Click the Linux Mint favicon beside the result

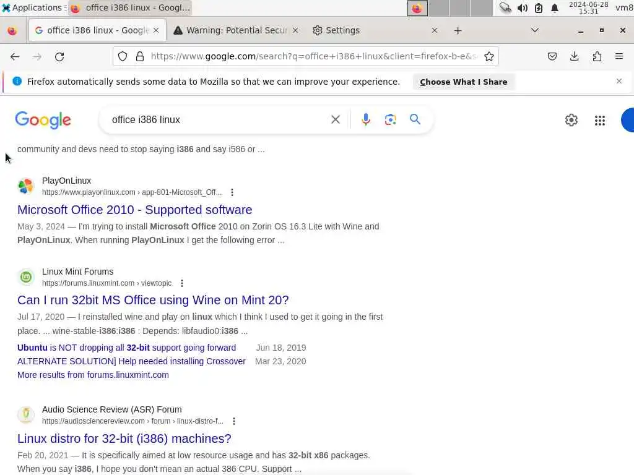(x=26, y=277)
